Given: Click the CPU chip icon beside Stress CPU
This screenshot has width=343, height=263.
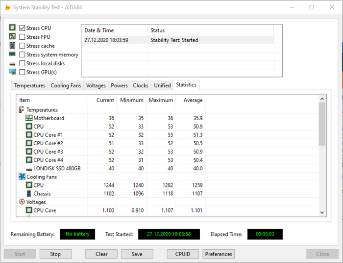Looking at the screenshot, I should click(x=12, y=27).
